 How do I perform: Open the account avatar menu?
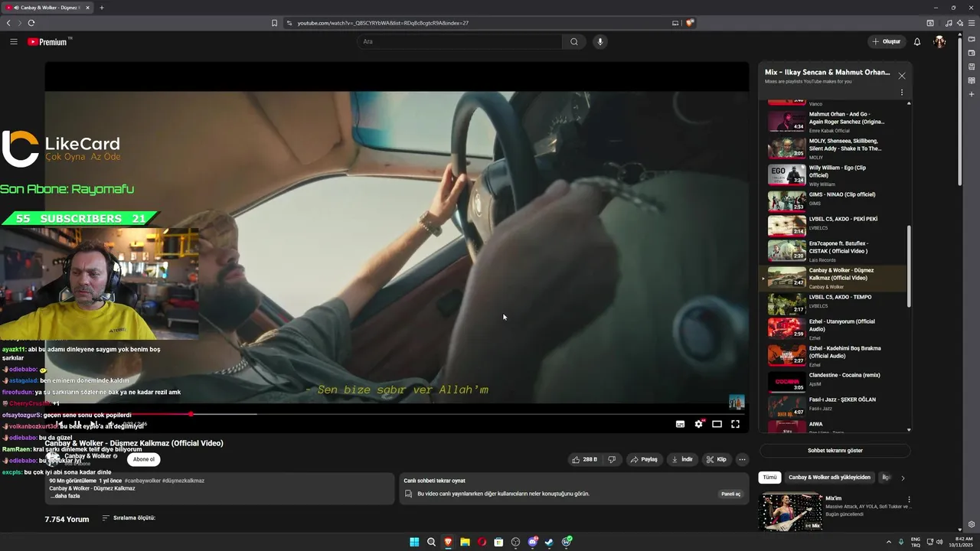[x=939, y=41]
